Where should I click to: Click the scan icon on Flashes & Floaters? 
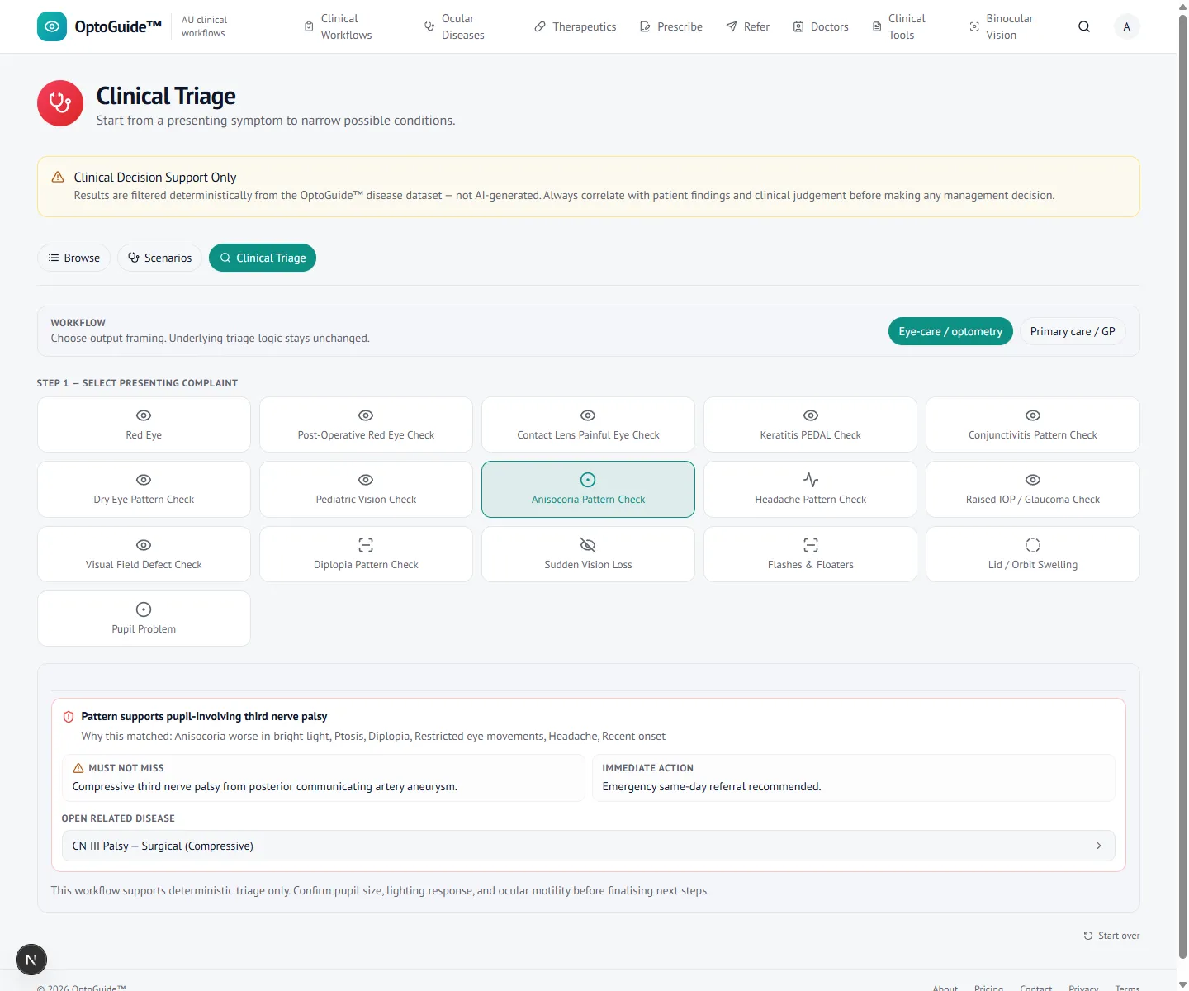point(811,545)
